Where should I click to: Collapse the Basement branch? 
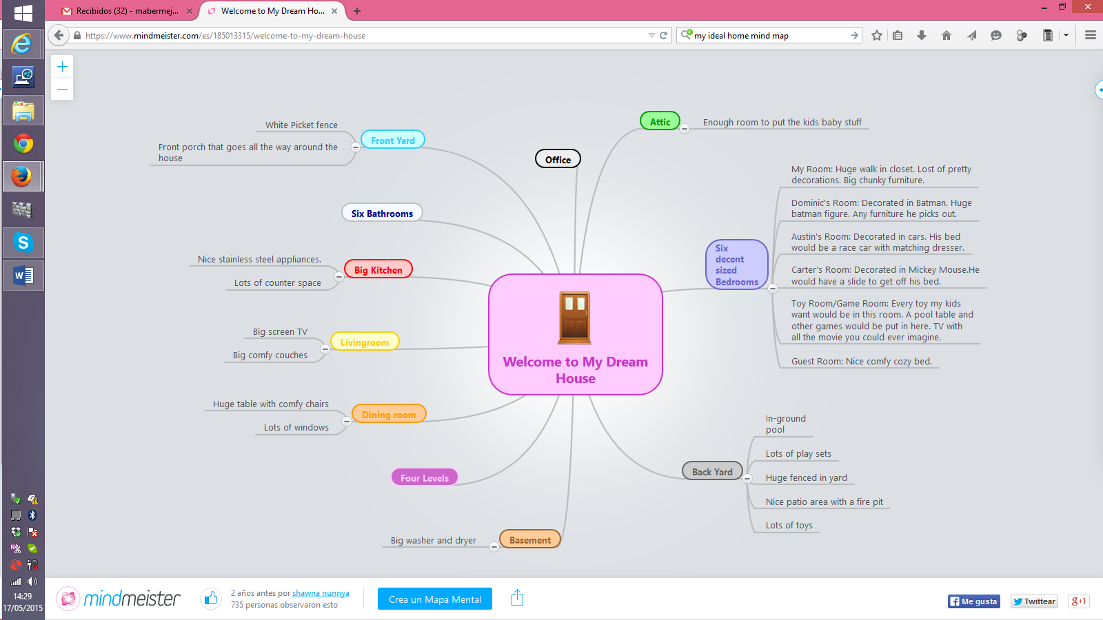click(x=494, y=546)
